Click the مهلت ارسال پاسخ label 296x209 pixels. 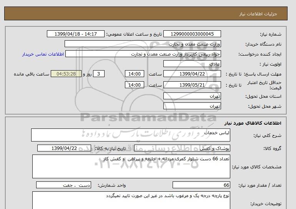(263, 74)
